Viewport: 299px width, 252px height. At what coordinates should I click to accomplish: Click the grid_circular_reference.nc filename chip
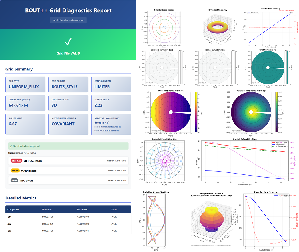tap(68, 20)
